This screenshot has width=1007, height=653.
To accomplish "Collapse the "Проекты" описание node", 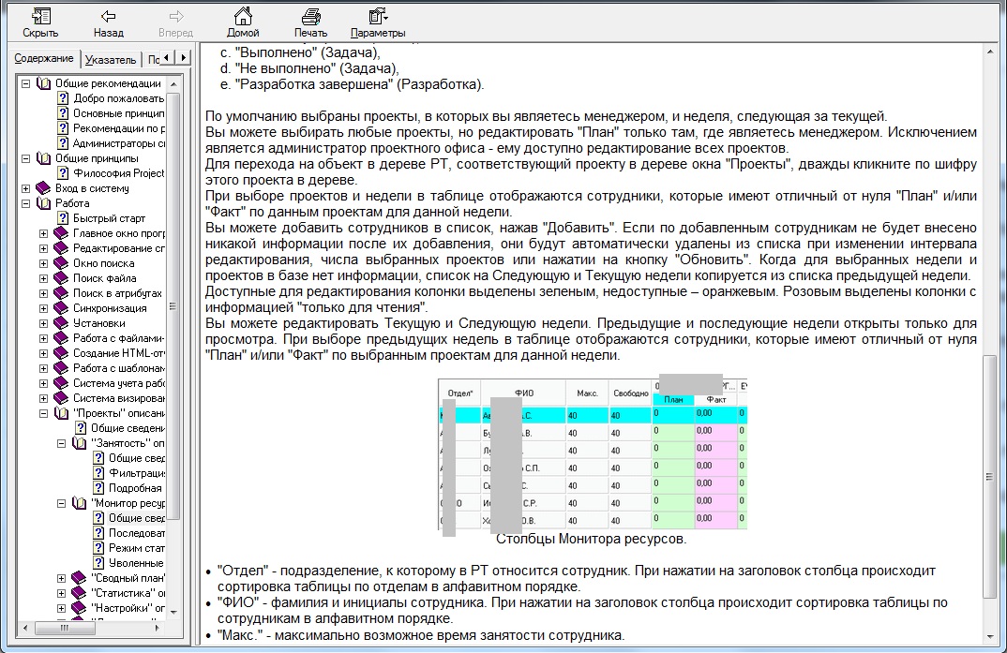I will 44,414.
